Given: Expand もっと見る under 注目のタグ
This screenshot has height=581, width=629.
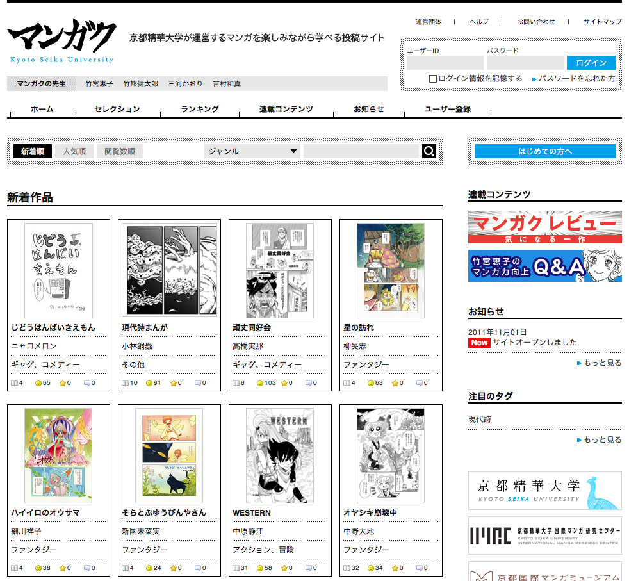Looking at the screenshot, I should (x=602, y=440).
